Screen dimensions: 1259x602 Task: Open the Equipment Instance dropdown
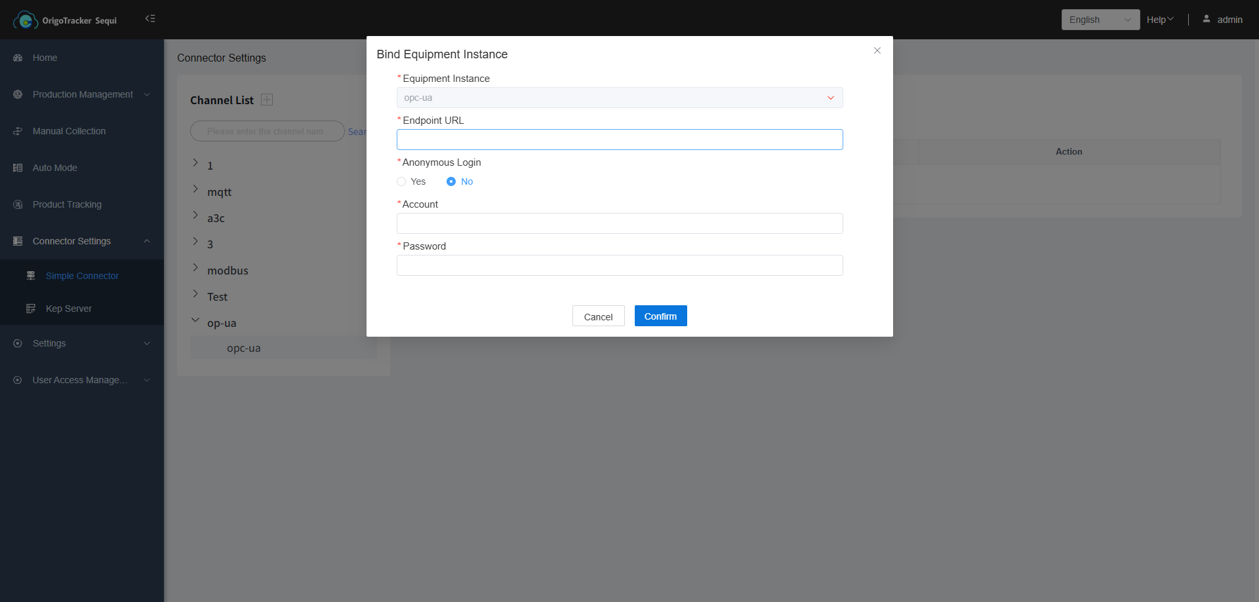(619, 98)
